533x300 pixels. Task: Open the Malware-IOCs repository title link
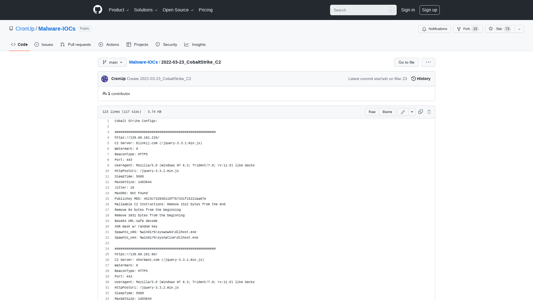pos(57,29)
